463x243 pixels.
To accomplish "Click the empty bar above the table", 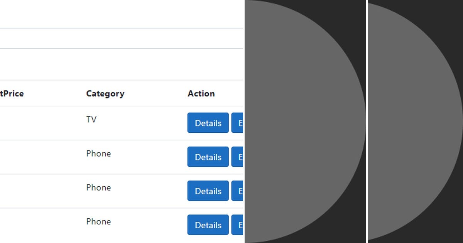I will pos(116,38).
